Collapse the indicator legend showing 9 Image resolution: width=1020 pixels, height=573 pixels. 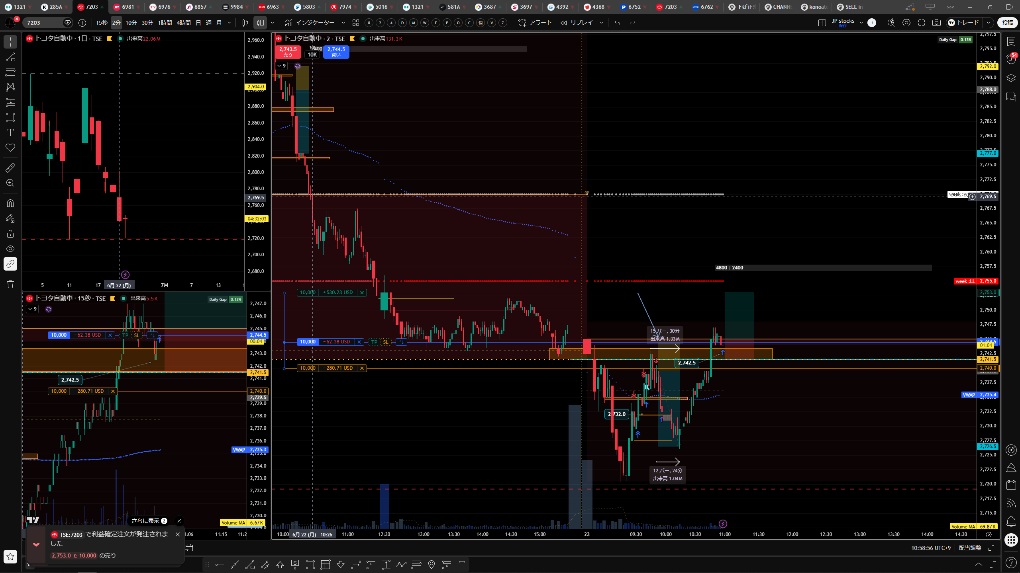[281, 66]
